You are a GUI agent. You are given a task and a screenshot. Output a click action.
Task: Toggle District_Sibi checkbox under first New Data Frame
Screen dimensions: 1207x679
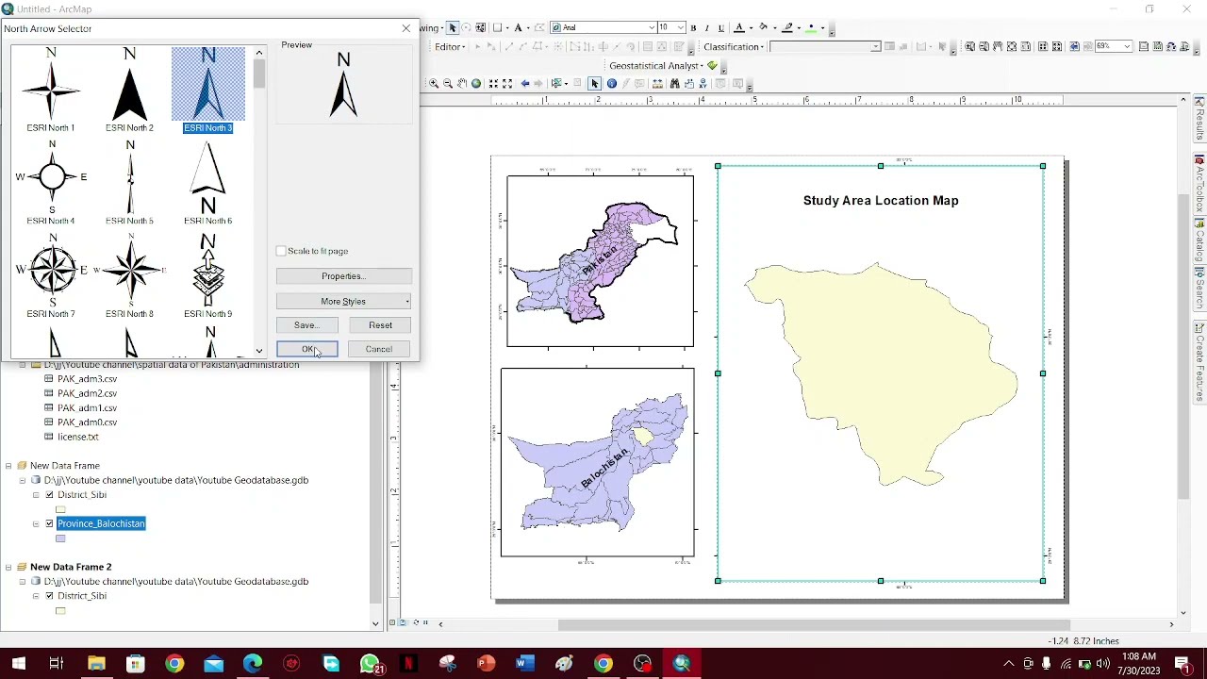[x=50, y=495]
